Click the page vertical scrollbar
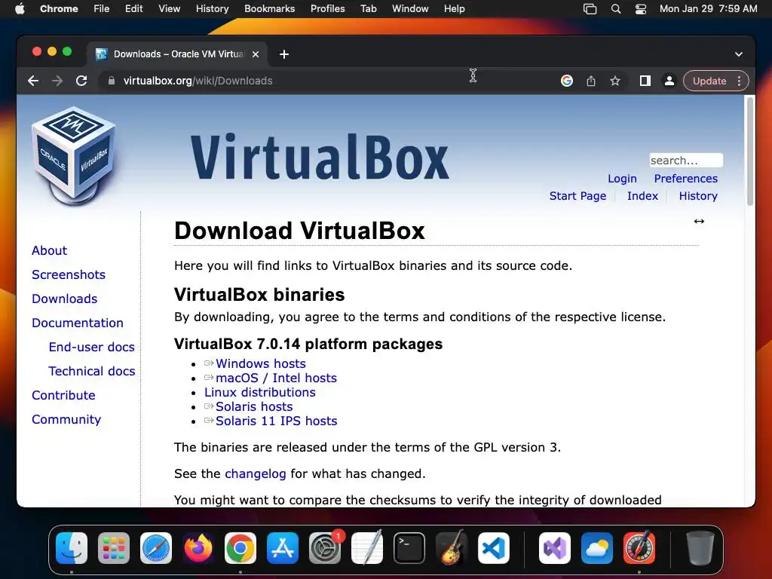 point(750,152)
